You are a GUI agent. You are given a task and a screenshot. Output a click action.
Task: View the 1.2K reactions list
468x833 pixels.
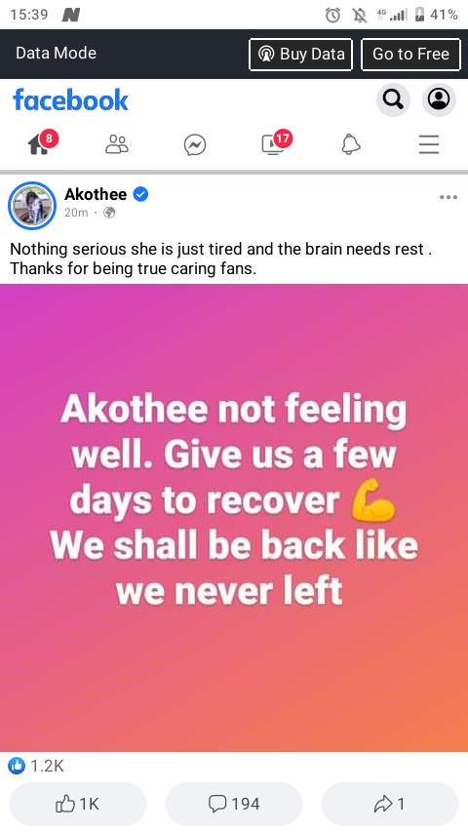36,766
